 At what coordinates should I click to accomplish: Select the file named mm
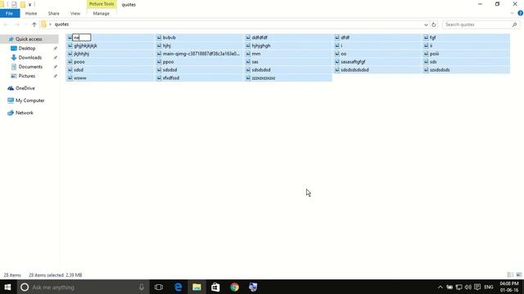[x=256, y=54]
